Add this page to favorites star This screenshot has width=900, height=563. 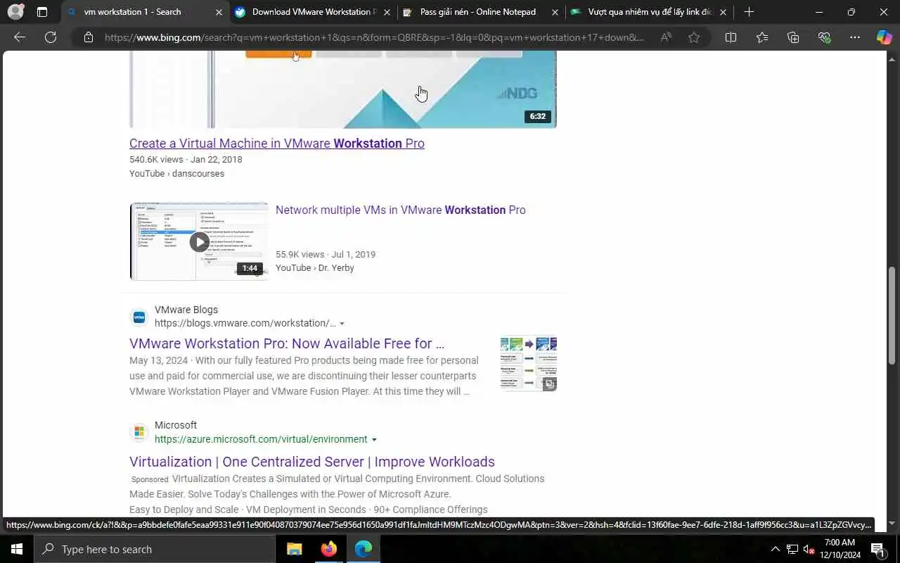coord(694,37)
